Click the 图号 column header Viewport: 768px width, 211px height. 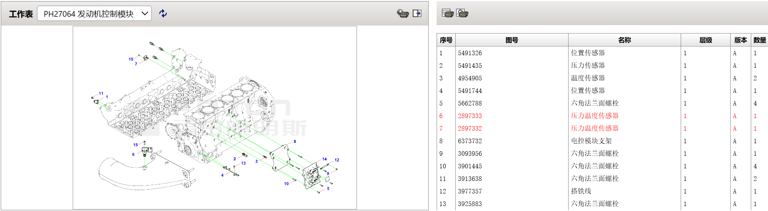pos(511,40)
